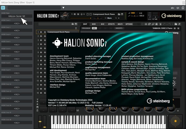Switch to the MIX tab

[103, 24]
